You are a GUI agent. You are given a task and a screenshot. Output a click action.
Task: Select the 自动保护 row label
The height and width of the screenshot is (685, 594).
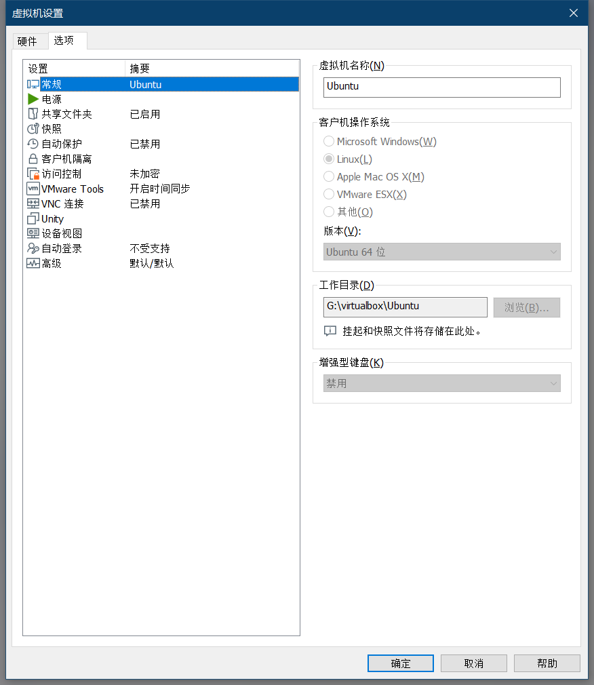coord(62,144)
